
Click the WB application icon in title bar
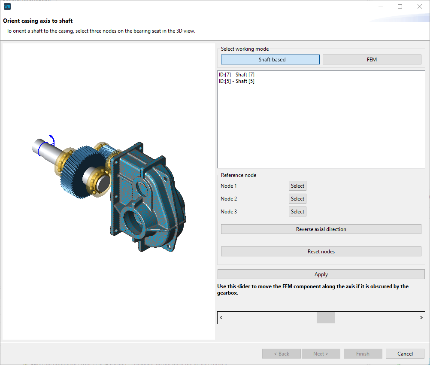coord(7,6)
